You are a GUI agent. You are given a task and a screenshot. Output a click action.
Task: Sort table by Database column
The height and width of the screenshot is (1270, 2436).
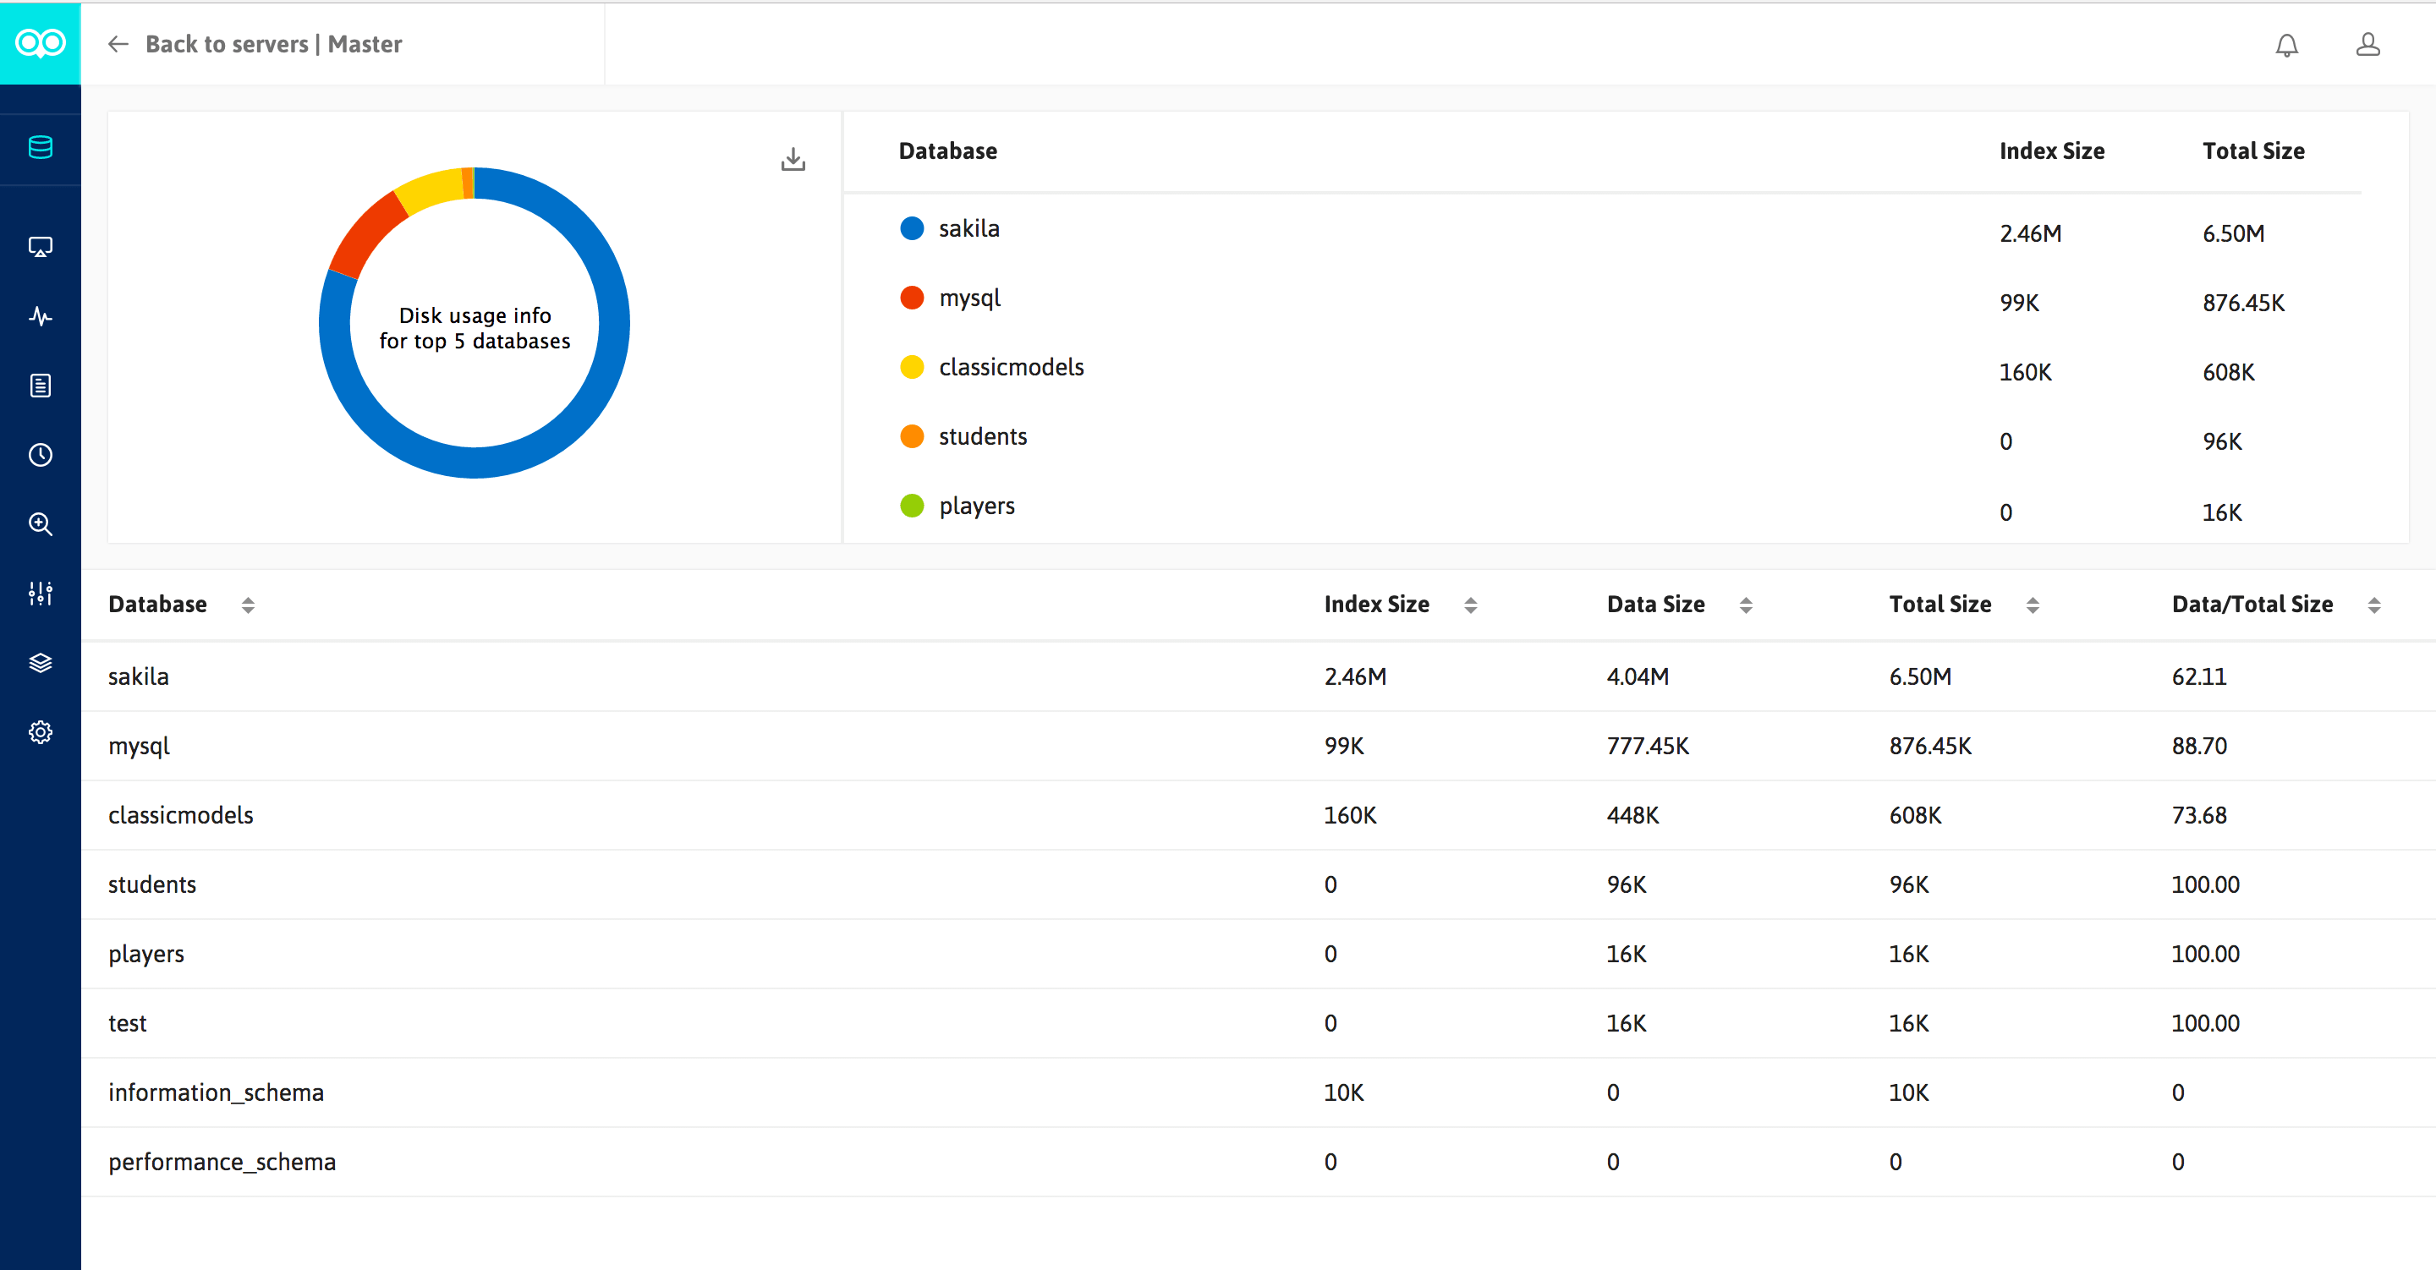pyautogui.click(x=249, y=605)
